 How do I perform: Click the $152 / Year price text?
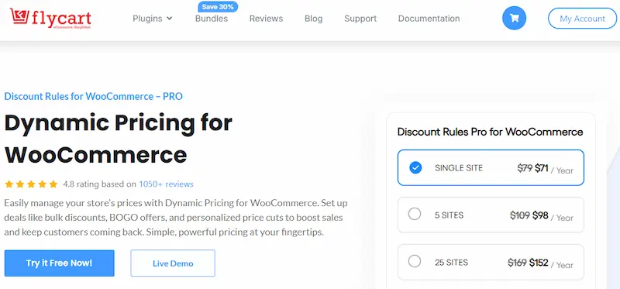point(551,263)
